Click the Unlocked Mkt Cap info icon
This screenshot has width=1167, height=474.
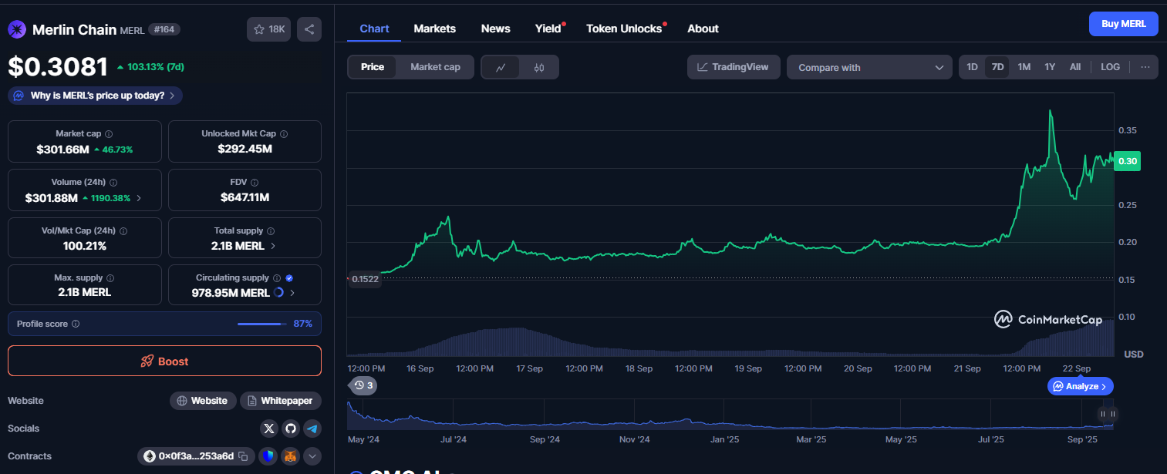pyautogui.click(x=284, y=134)
